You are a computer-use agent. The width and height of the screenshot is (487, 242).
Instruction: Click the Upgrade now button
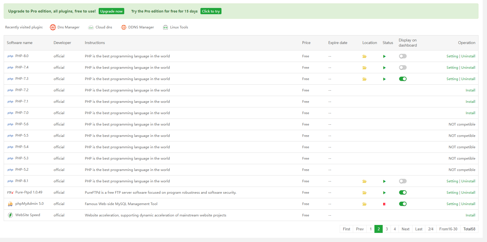point(111,11)
